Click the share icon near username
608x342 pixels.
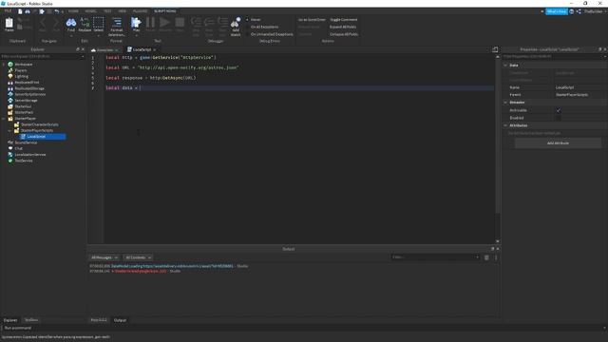[x=579, y=11]
